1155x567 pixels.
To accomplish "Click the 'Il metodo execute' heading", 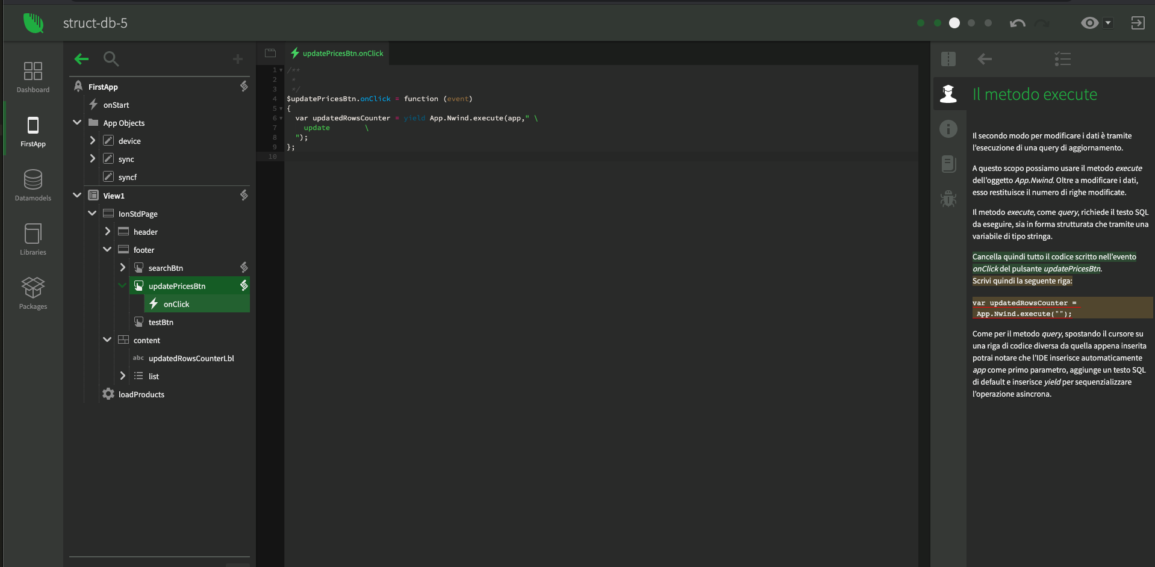I will click(x=1035, y=94).
